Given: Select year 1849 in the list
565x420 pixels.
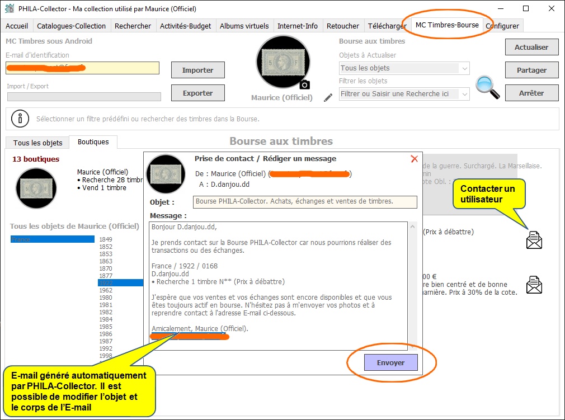Looking at the screenshot, I should [x=106, y=239].
